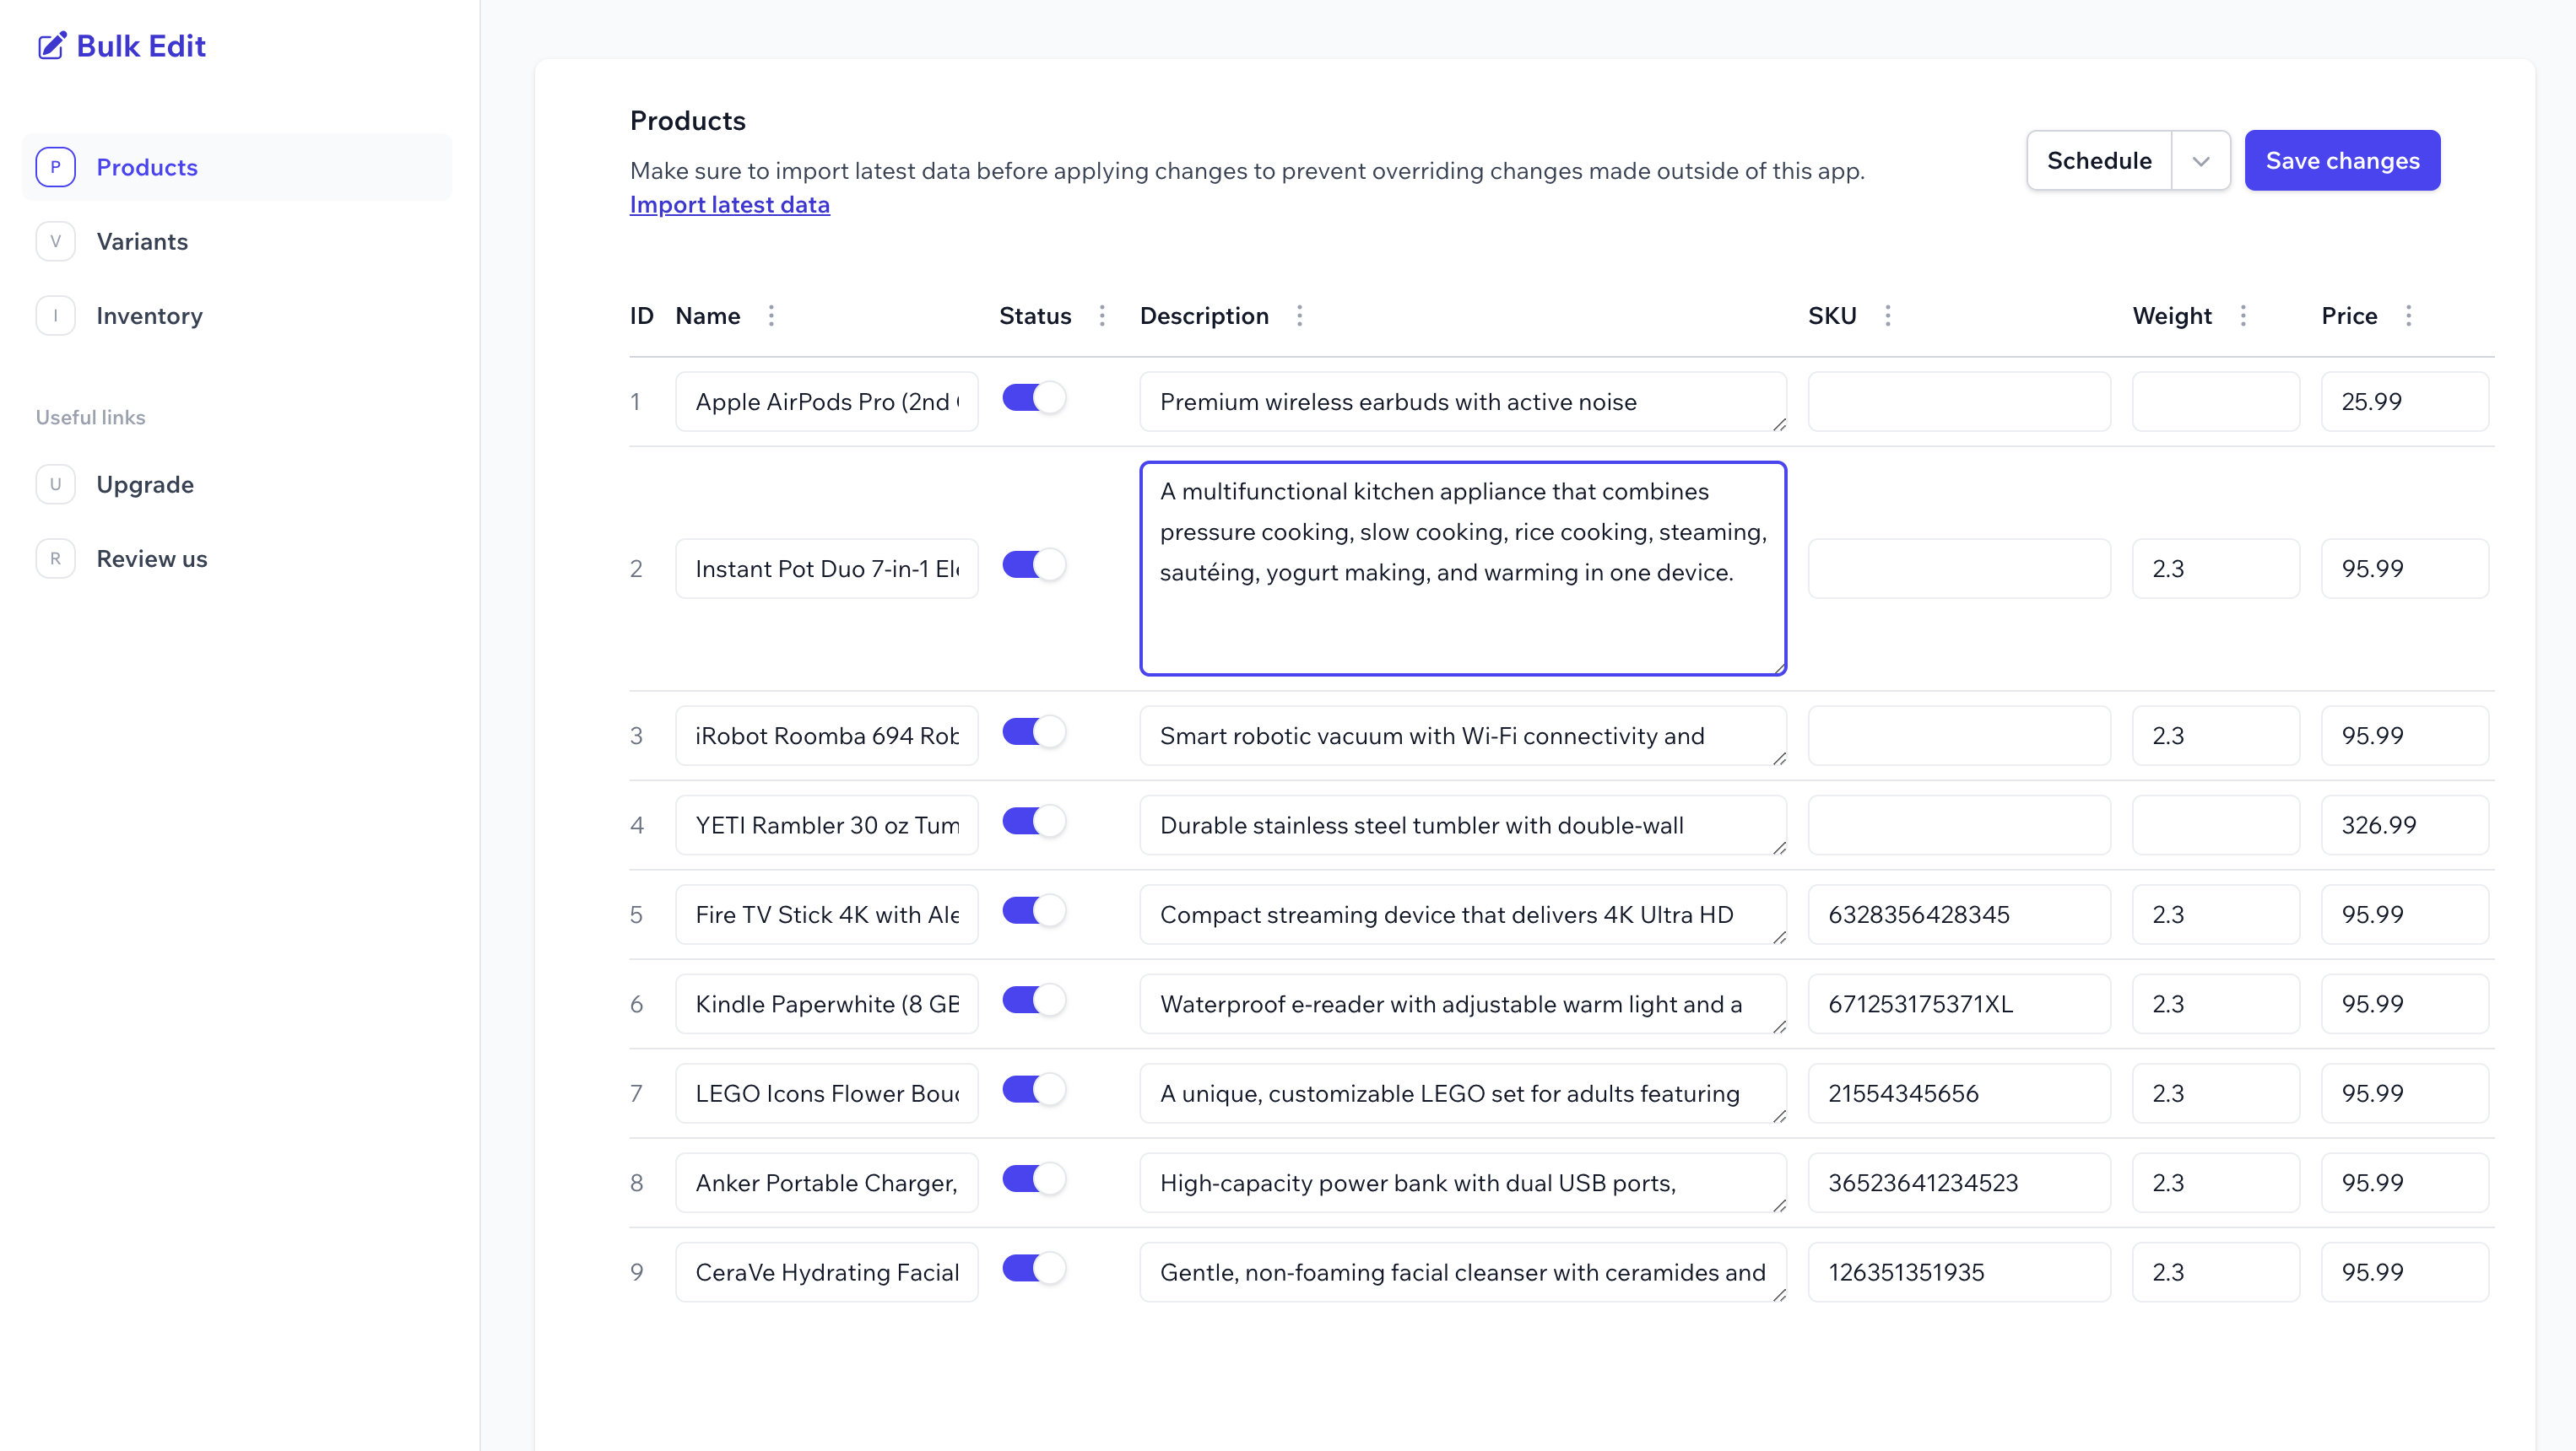Click the price field showing 326.99

click(2404, 825)
